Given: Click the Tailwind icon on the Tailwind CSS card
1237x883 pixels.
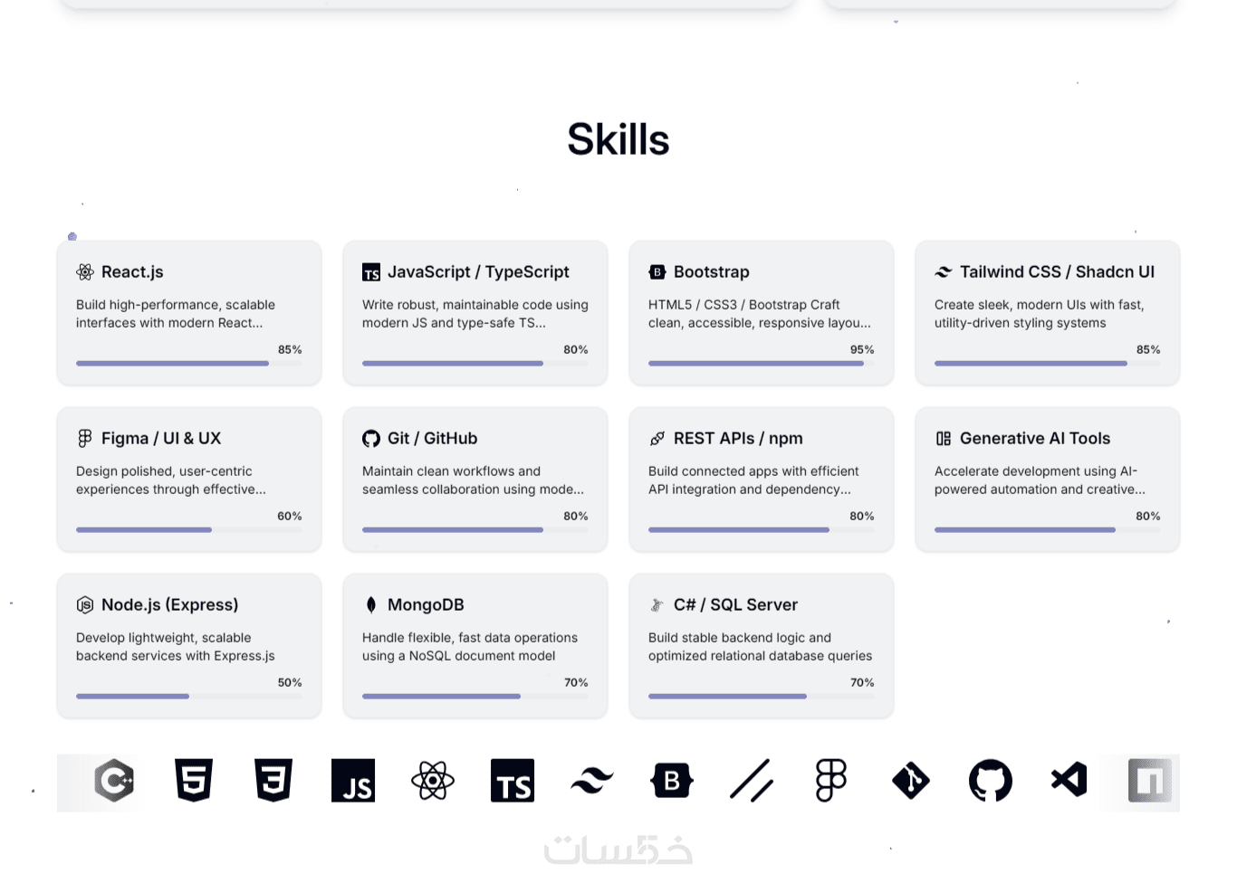Looking at the screenshot, I should point(944,272).
